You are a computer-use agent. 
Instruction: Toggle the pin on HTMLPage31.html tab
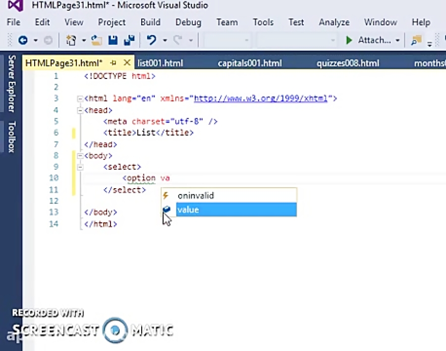tap(113, 63)
